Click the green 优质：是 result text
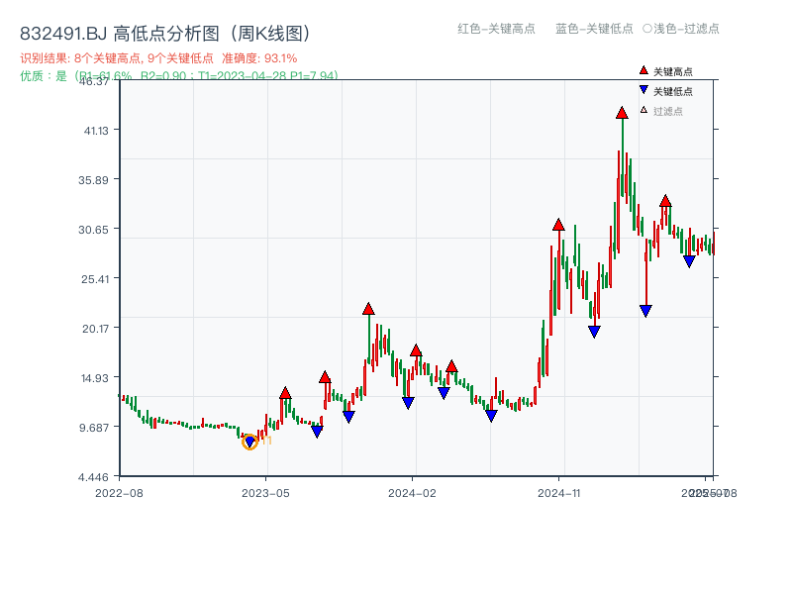 [x=47, y=73]
